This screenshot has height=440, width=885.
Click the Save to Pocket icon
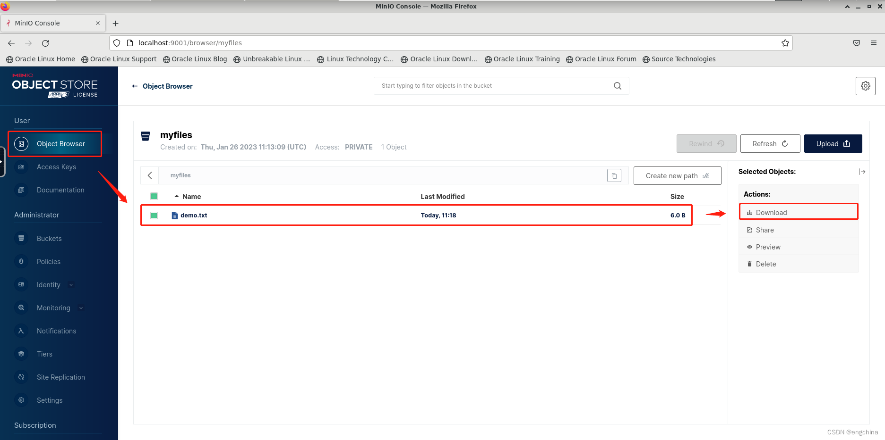857,43
